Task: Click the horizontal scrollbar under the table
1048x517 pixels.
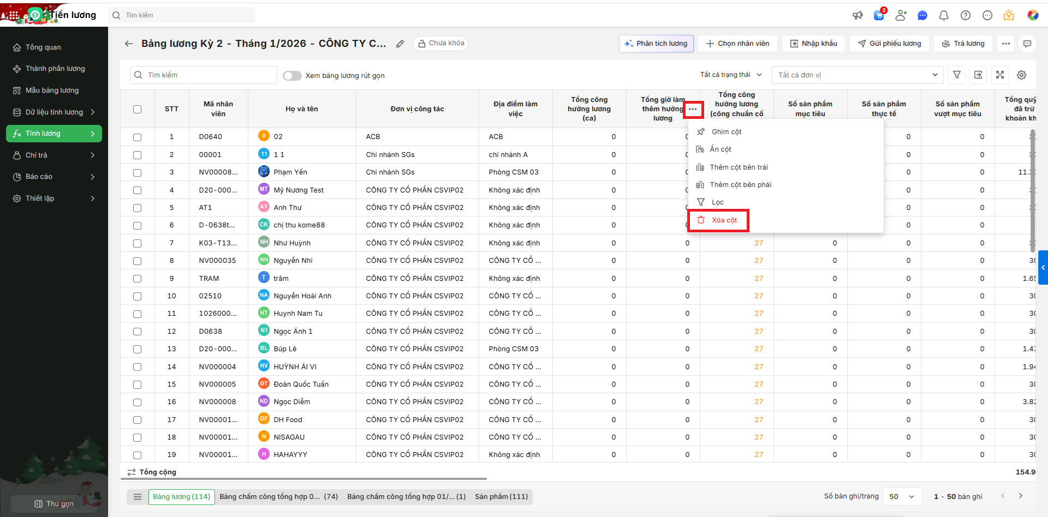Action: coord(303,479)
